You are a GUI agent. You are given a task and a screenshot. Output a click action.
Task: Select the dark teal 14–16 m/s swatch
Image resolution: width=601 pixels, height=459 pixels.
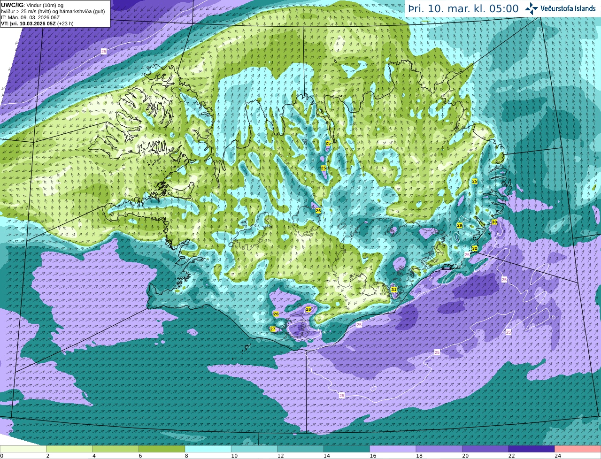(x=347, y=449)
